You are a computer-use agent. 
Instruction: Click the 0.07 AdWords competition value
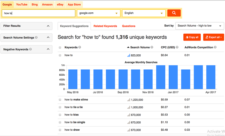(187, 100)
